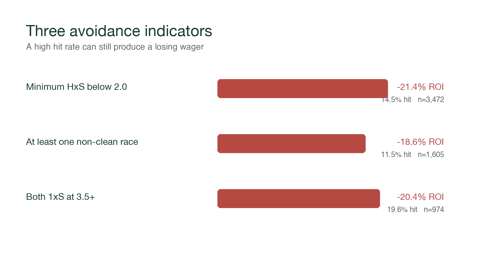Click the -21.4% ROI value
The image size is (490, 275).
click(420, 87)
